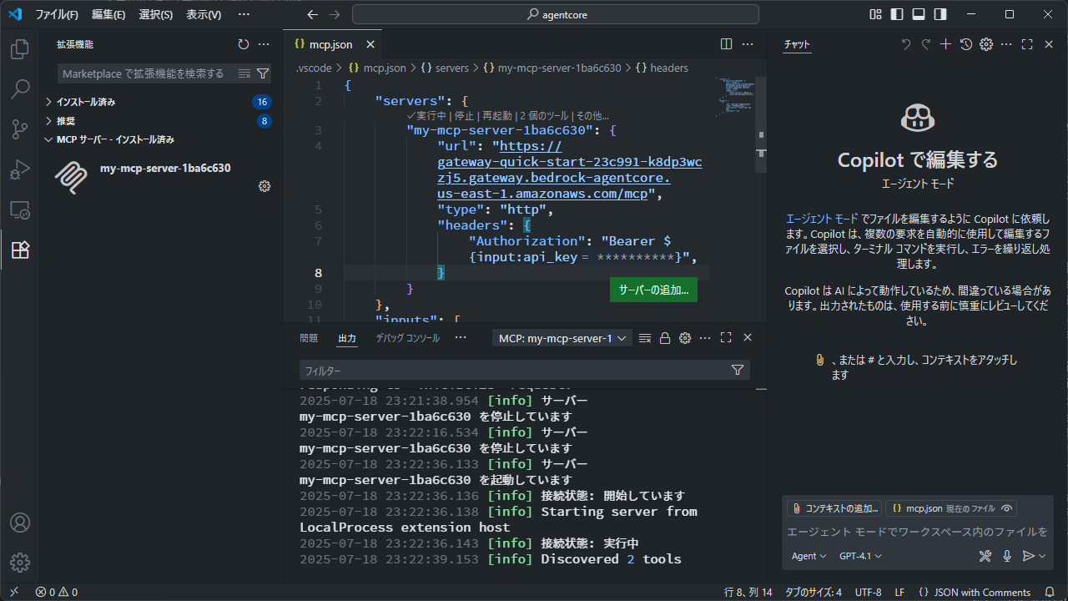1068x601 pixels.
Task: Open the Remote Explorer view
Action: (20, 210)
